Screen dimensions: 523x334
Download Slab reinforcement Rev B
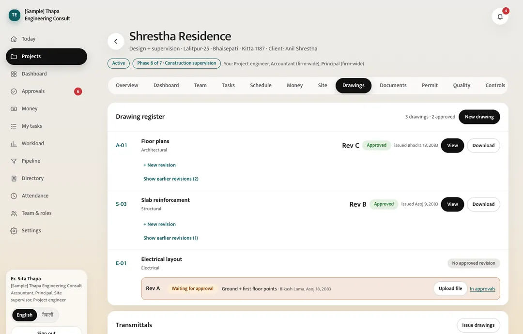click(x=483, y=204)
